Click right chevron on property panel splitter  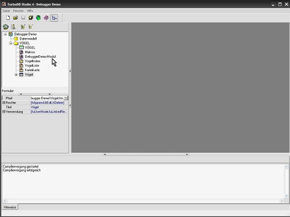pyautogui.click(x=49, y=94)
